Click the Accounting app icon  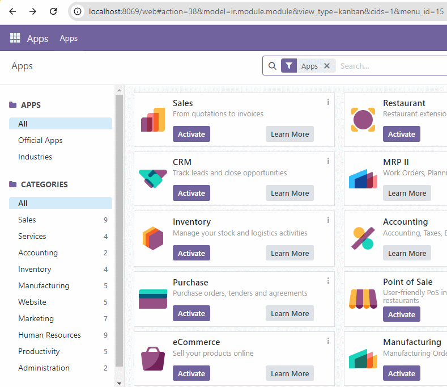click(x=363, y=238)
